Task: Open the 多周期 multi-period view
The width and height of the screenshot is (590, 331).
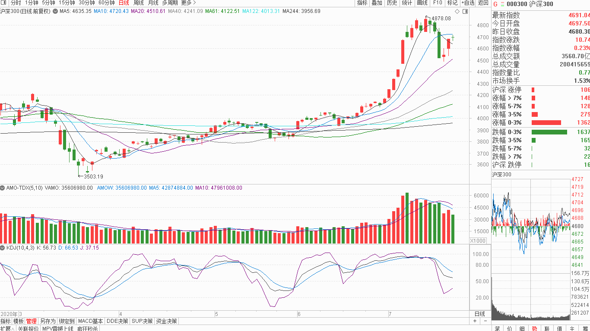Action: [x=170, y=3]
